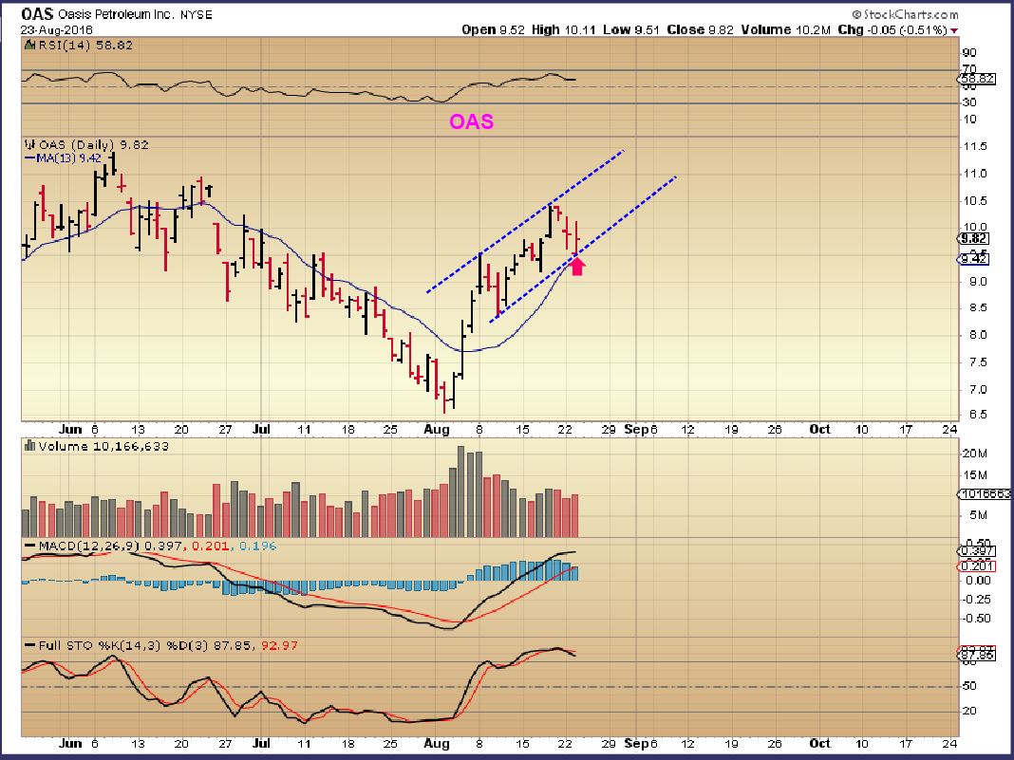Click the 5M volume axis label

pos(978,515)
